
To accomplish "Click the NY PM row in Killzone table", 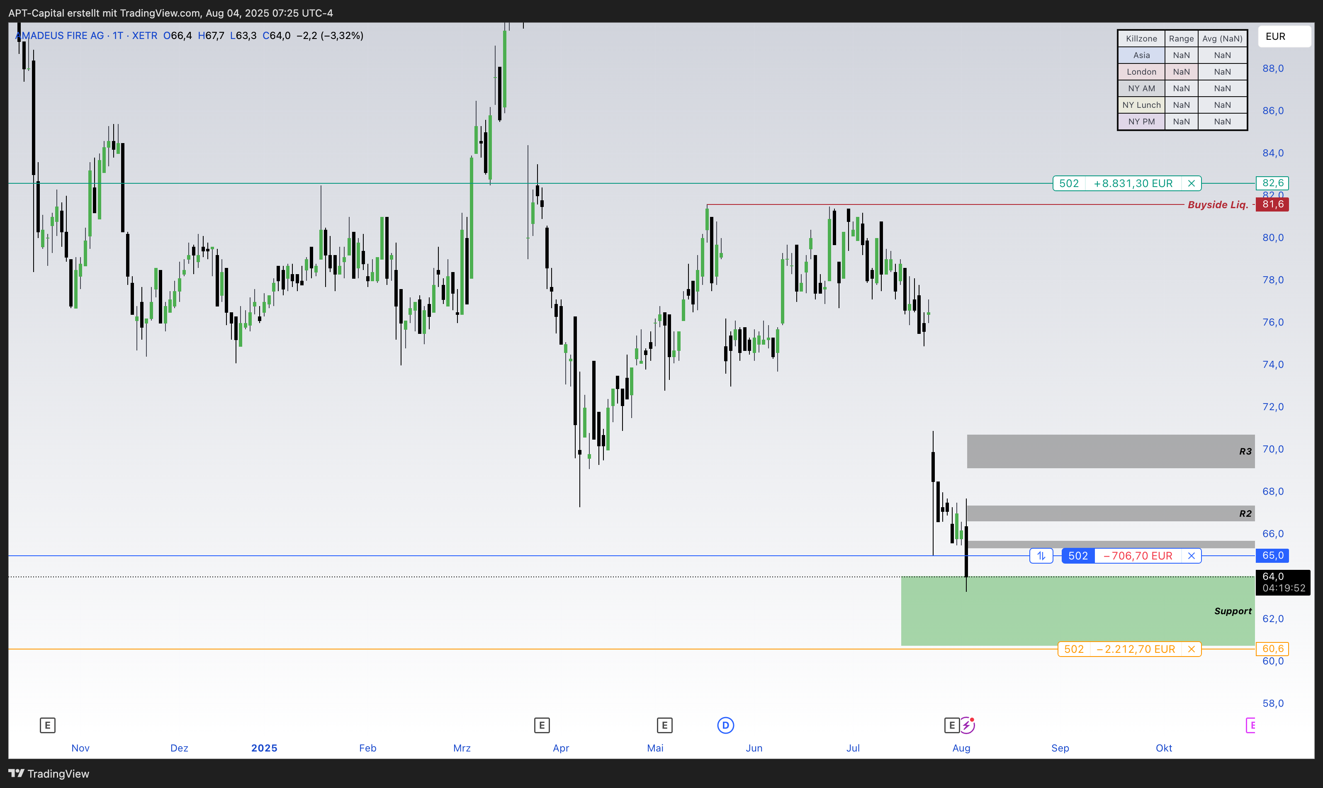I will tap(1182, 121).
